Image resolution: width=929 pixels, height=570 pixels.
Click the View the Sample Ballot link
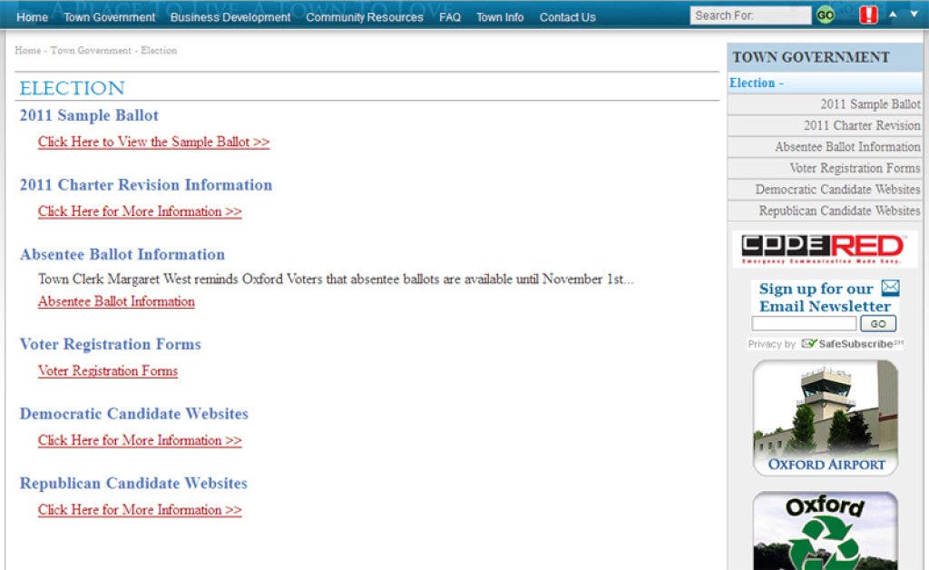(x=153, y=142)
